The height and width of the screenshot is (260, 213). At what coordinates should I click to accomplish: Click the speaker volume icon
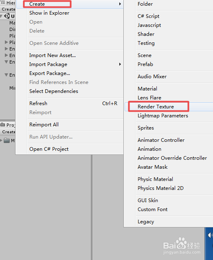tap(210, 235)
